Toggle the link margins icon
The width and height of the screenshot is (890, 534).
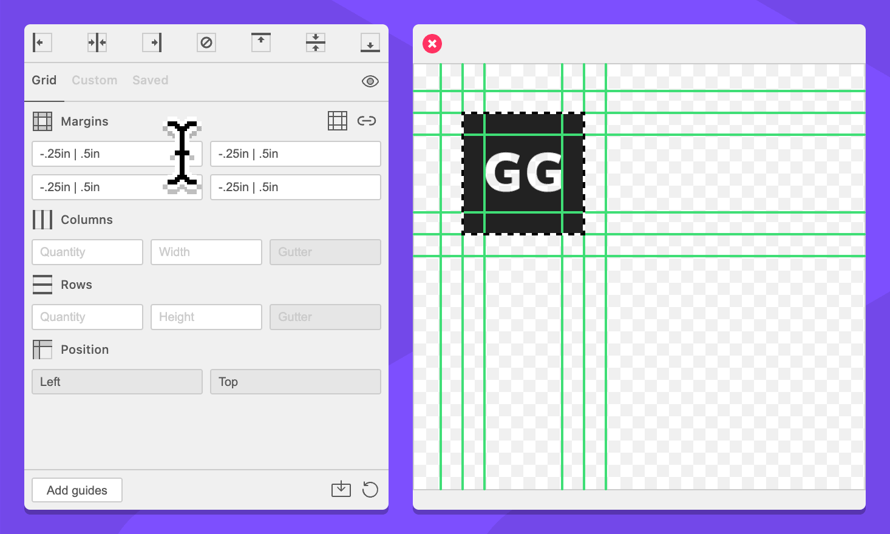click(367, 121)
